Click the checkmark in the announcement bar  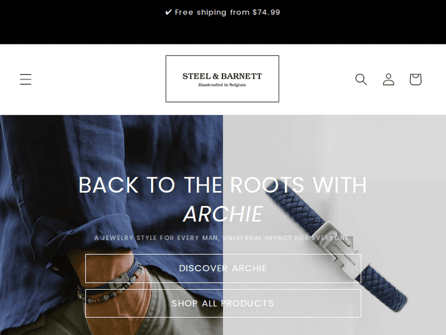(x=169, y=12)
